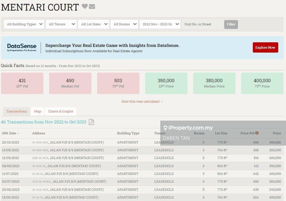Expand 'How this was calculated' section

(142, 102)
